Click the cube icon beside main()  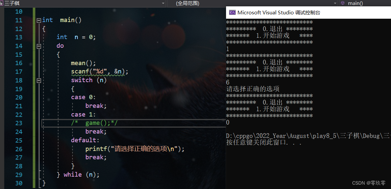(343, 3)
